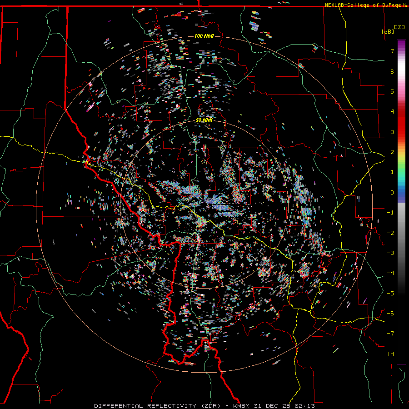Click the "7" value on the color scale
Viewport: 409px width, 409px height.
pyautogui.click(x=392, y=51)
